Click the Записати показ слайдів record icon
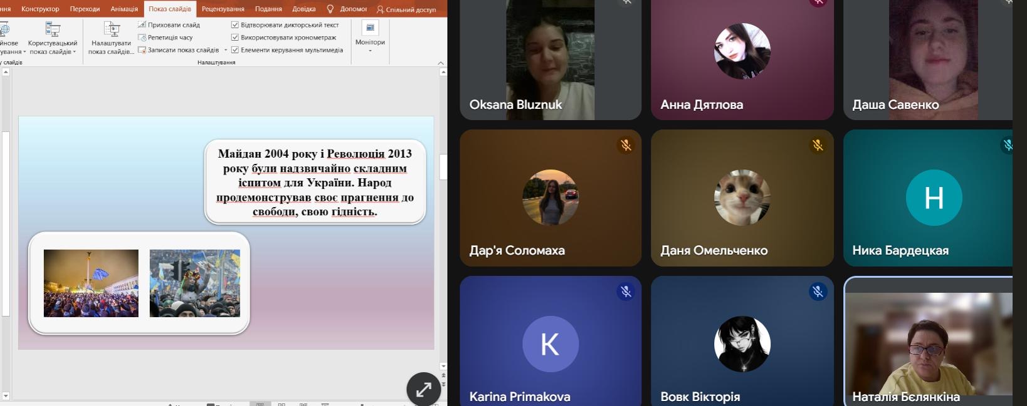Image resolution: width=1027 pixels, height=406 pixels. (142, 50)
